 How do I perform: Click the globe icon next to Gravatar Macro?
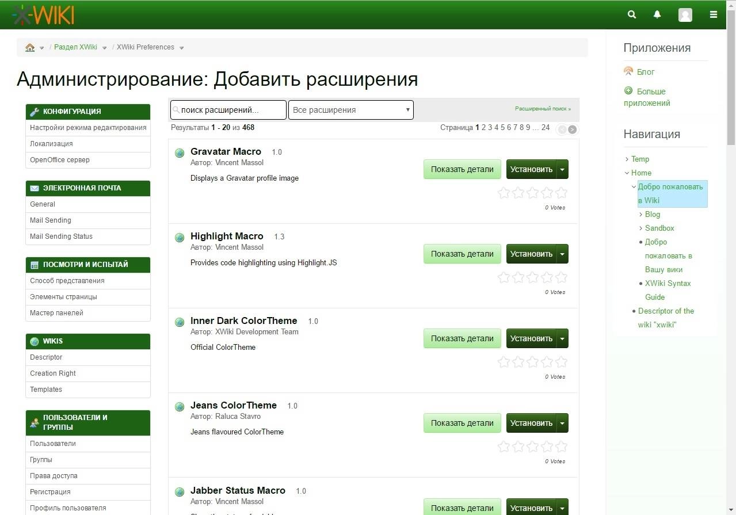pos(180,152)
